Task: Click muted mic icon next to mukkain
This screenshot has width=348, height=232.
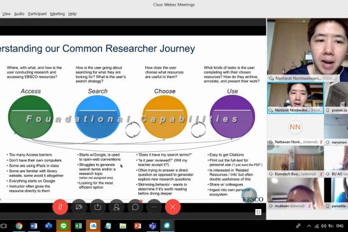Action: 310,206
